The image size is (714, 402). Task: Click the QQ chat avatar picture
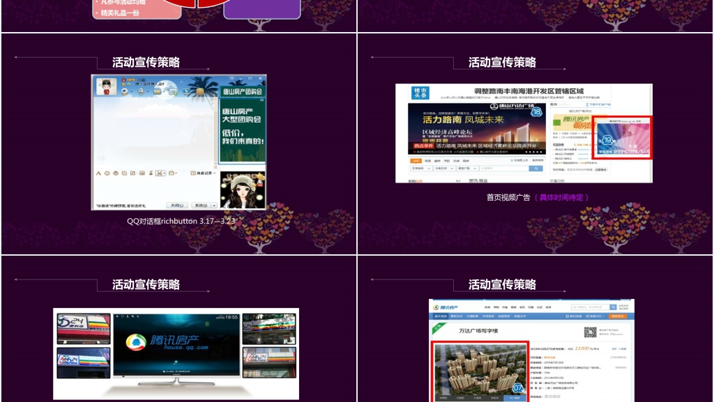coord(107,88)
